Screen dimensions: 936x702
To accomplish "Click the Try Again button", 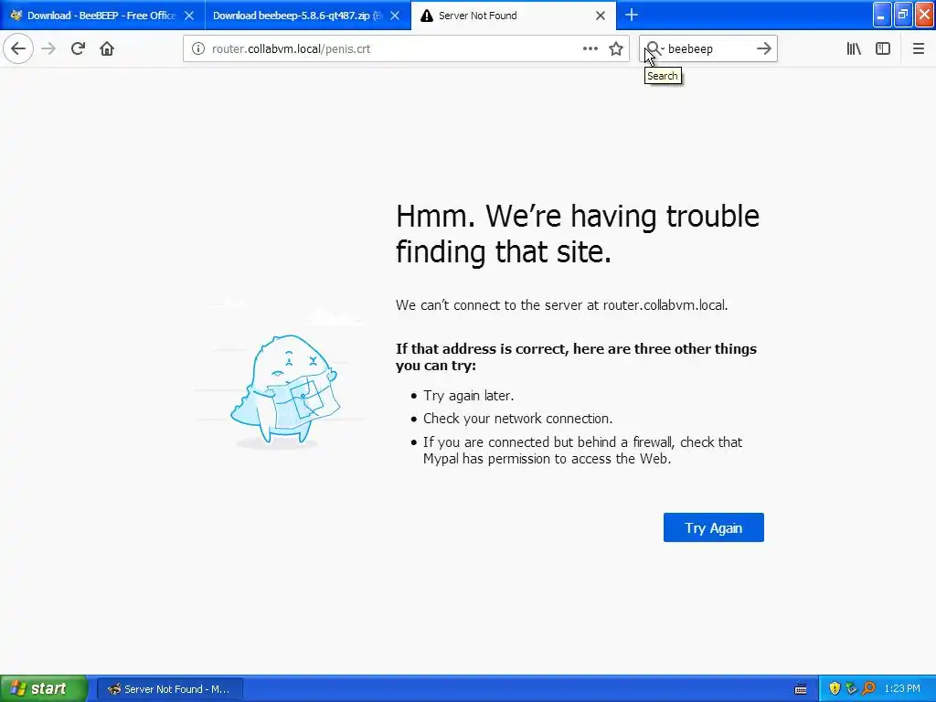I will point(713,527).
